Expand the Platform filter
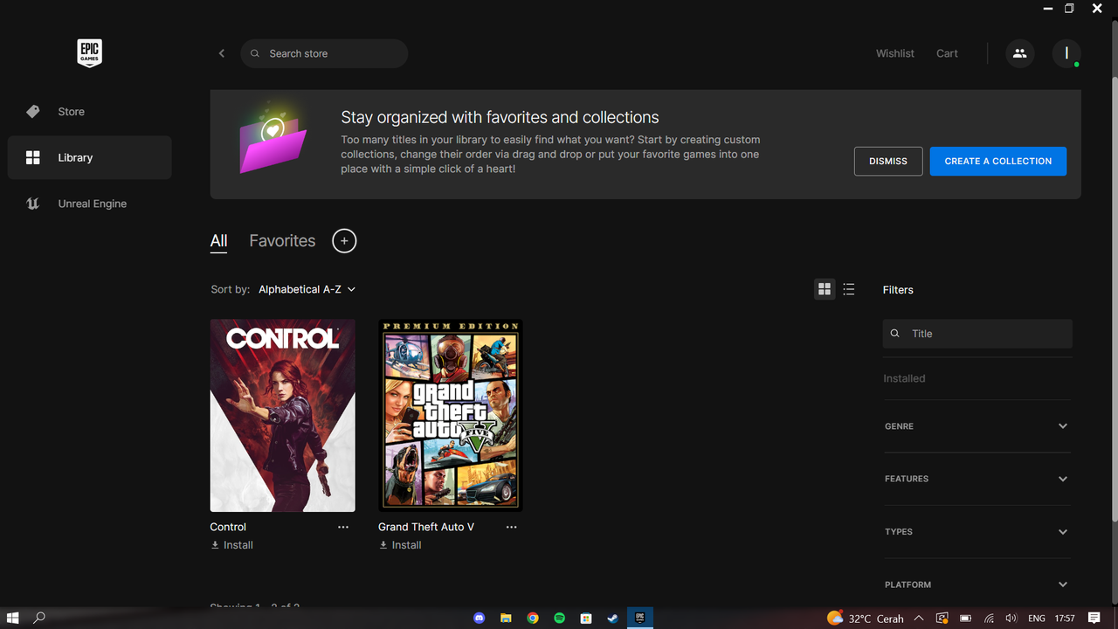Viewport: 1118px width, 629px height. (977, 584)
